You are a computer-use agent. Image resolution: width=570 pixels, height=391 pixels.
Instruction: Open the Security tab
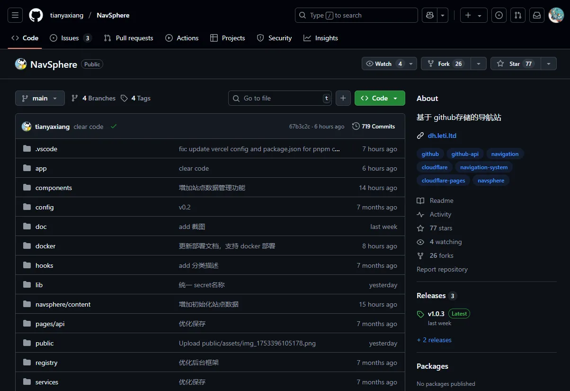[274, 38]
